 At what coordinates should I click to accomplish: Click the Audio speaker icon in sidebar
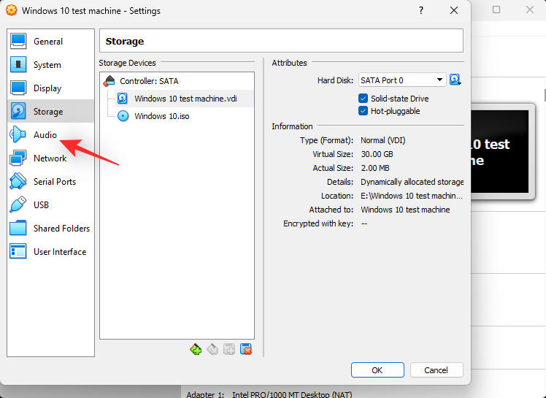(x=18, y=135)
